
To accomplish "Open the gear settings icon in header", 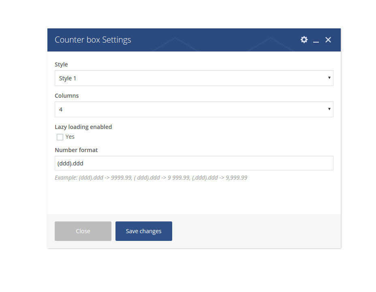I will [304, 40].
